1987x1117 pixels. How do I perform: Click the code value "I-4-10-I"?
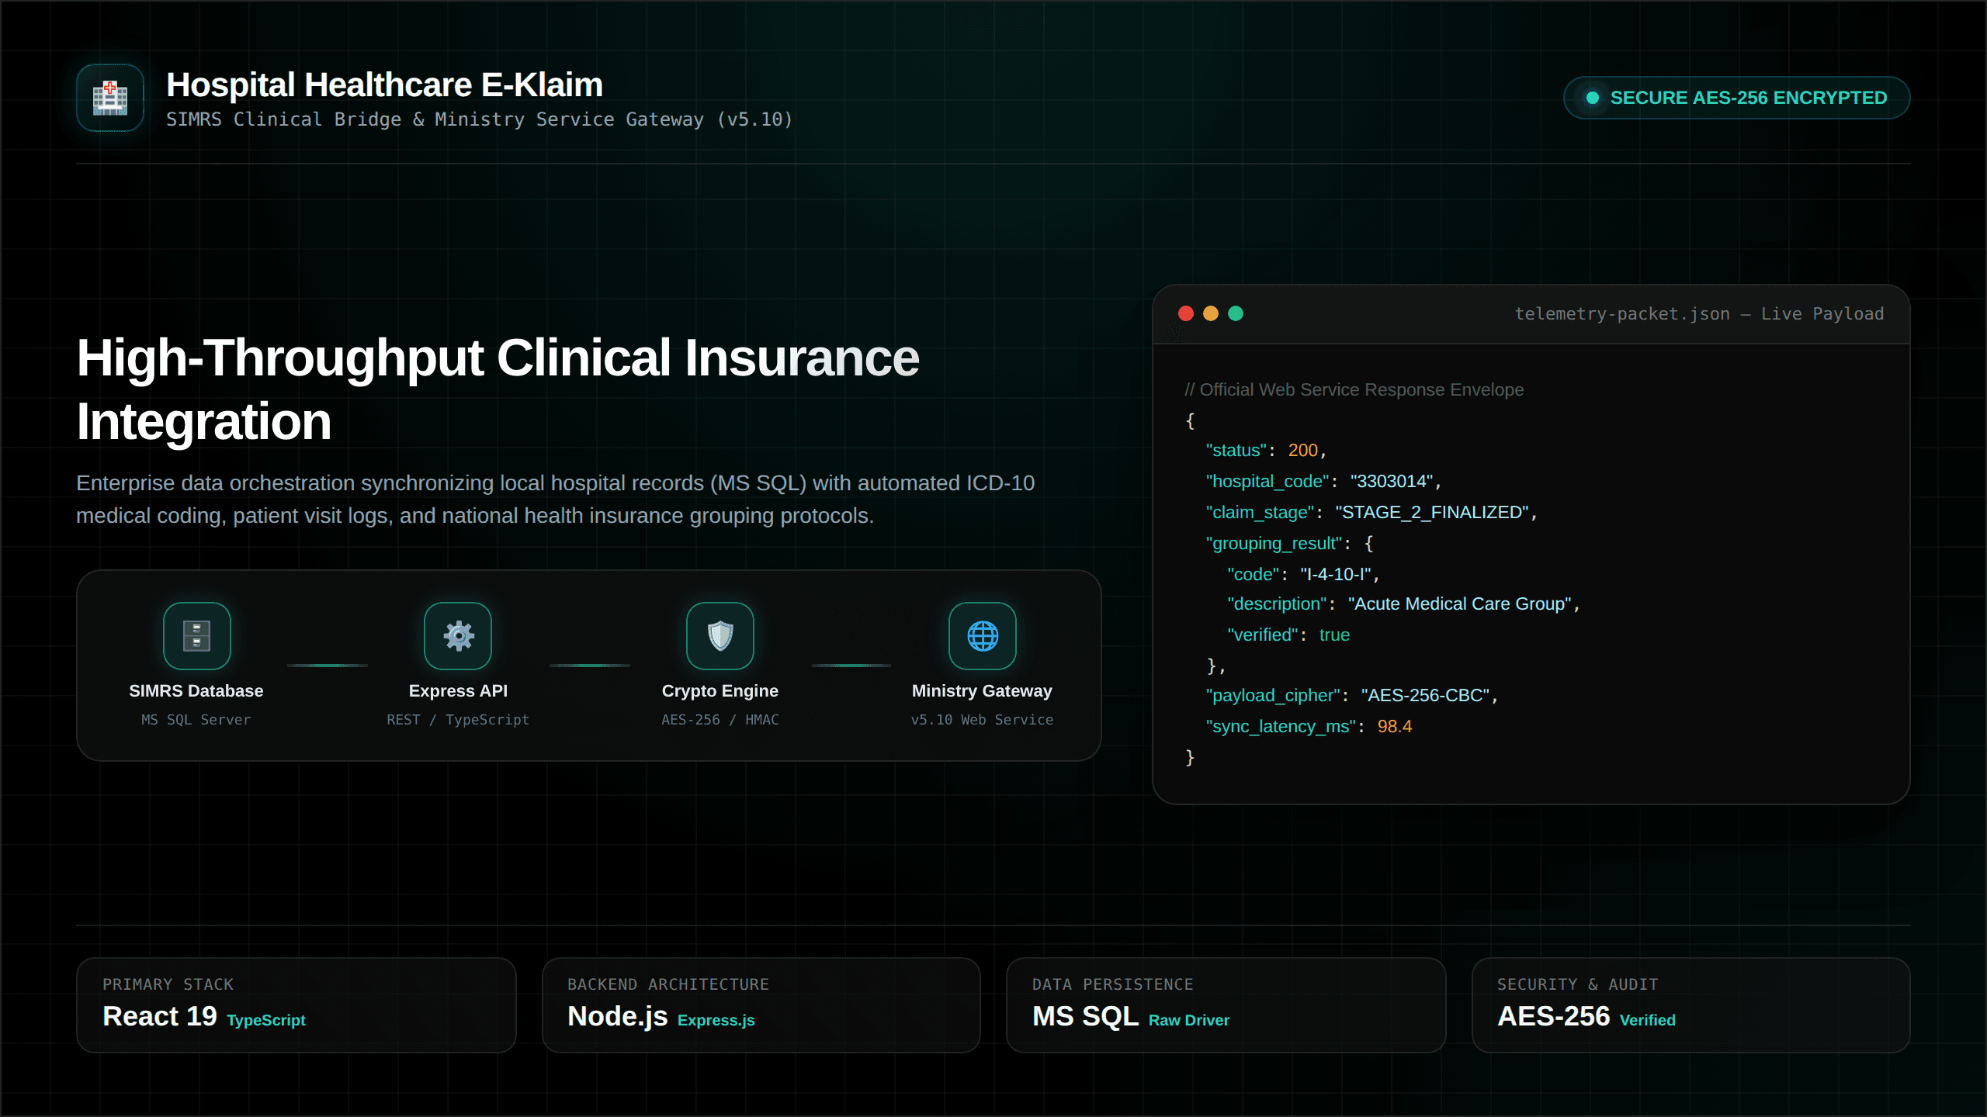pyautogui.click(x=1336, y=574)
